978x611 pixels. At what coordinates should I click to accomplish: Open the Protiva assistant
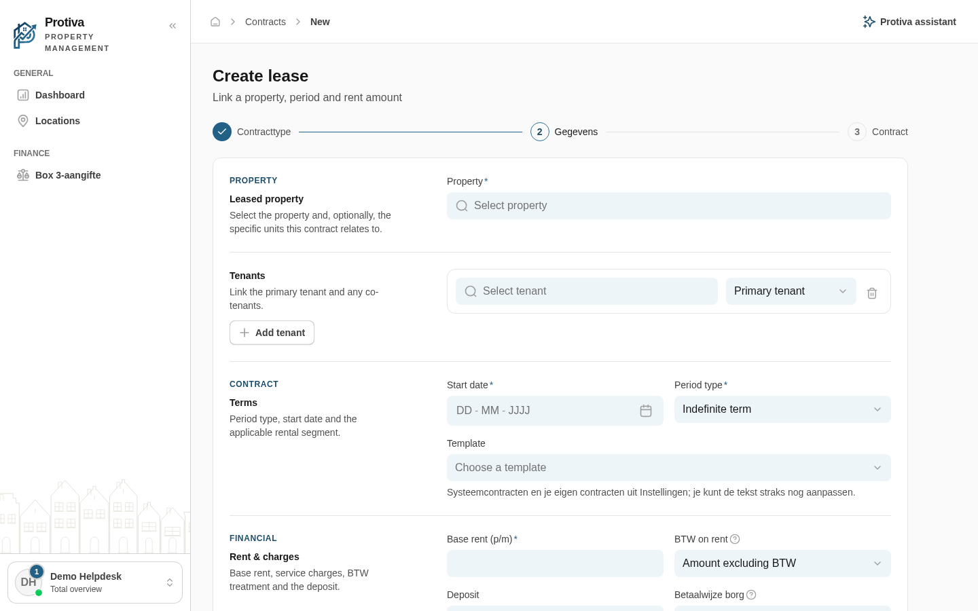point(909,22)
